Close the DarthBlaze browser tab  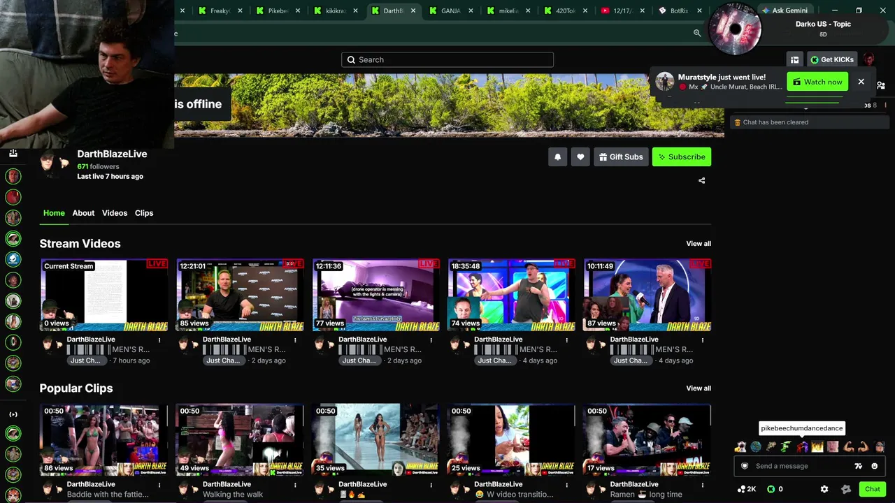(413, 10)
